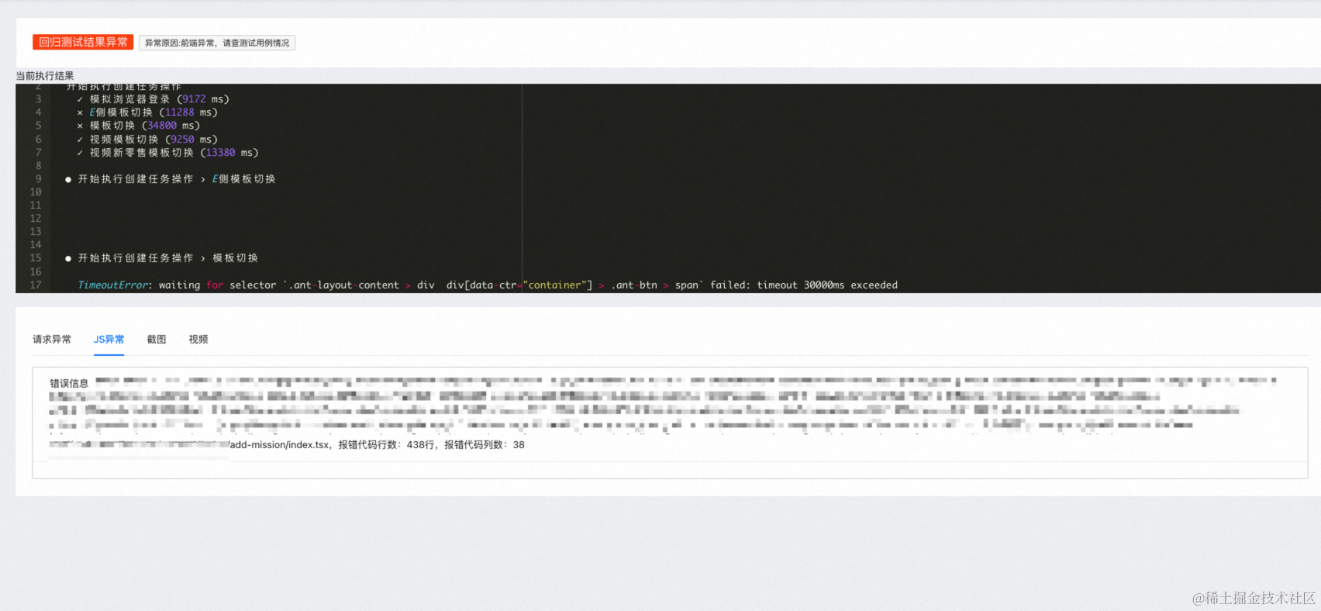Select the JS异常 tab
1321x611 pixels.
(109, 340)
